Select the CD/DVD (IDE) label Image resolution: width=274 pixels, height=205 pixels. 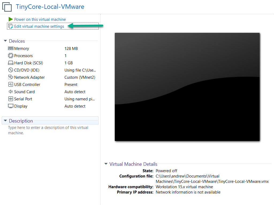click(x=27, y=70)
